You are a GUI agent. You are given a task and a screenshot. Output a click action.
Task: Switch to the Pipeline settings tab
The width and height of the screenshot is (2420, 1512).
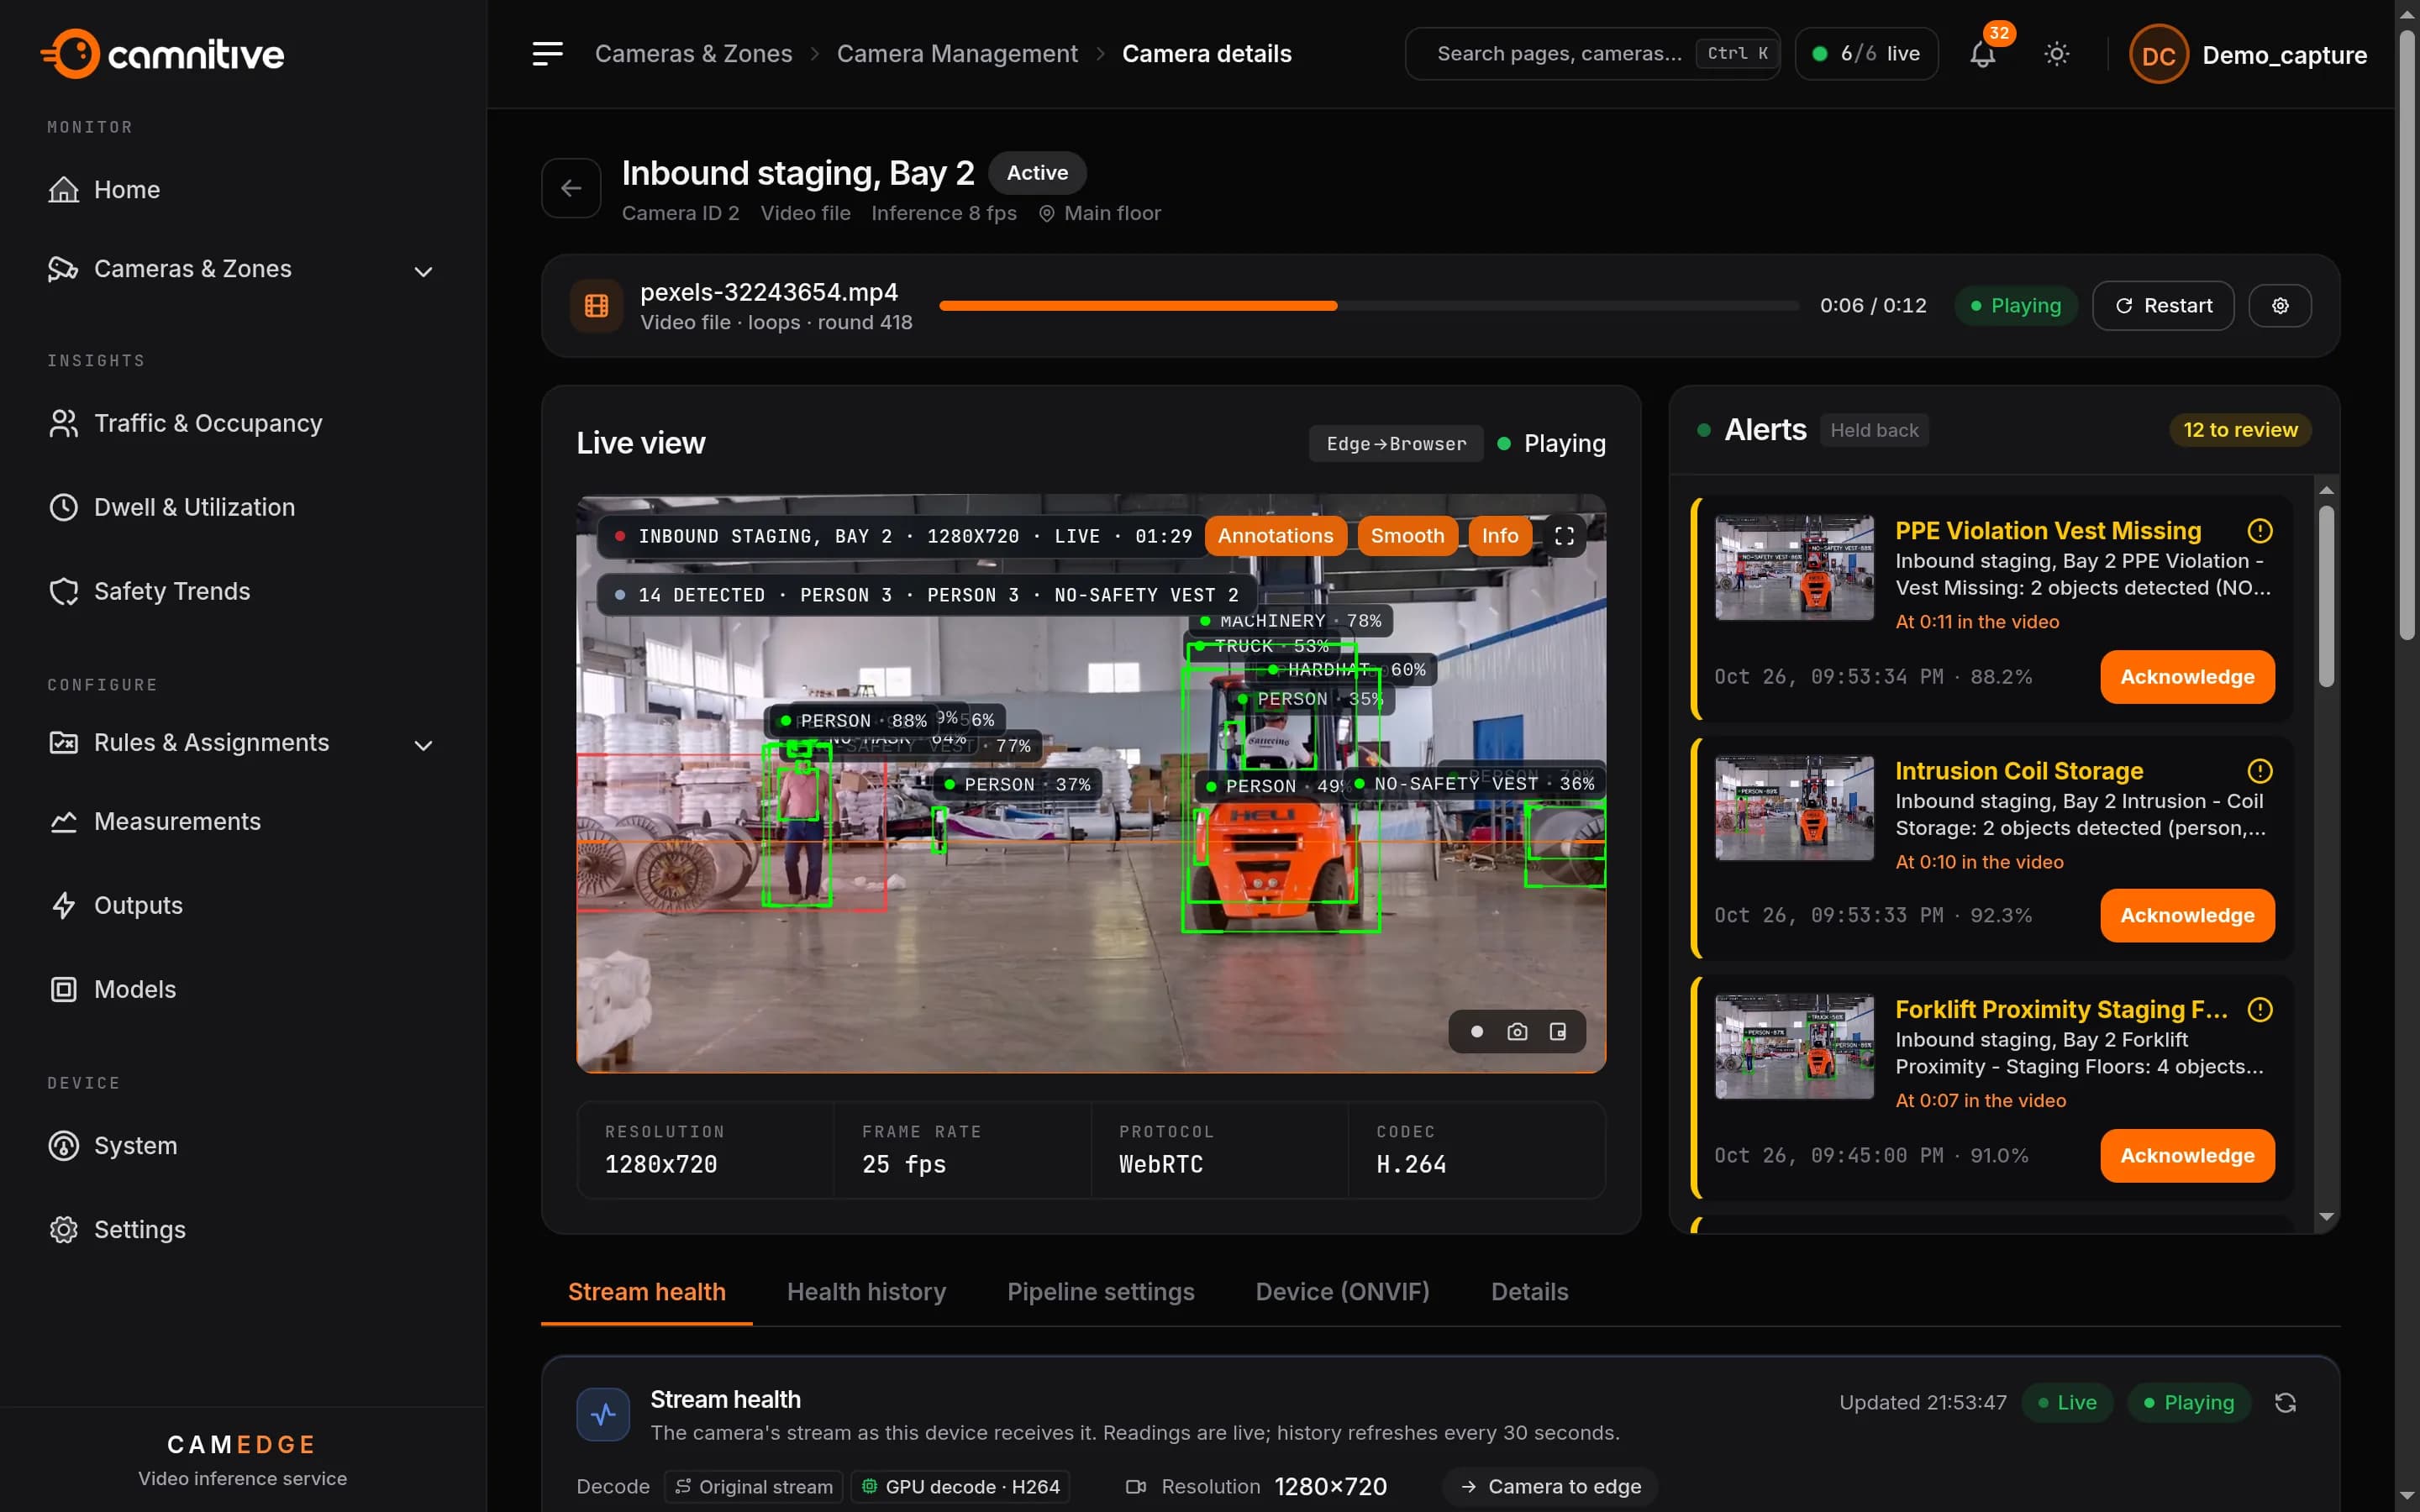1100,1292
